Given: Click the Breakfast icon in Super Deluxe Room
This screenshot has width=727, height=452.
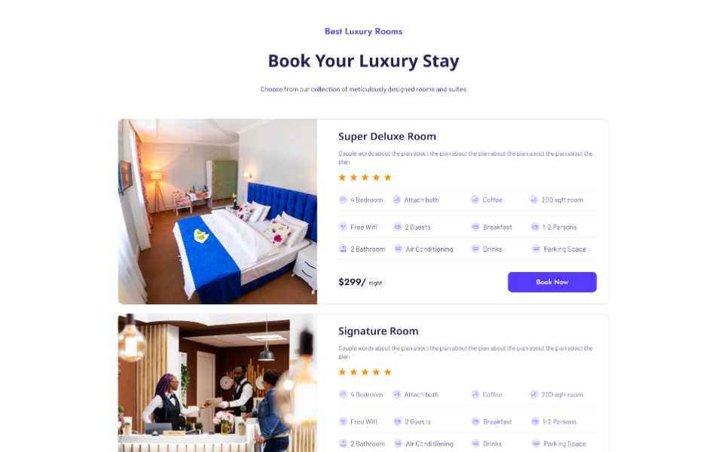Looking at the screenshot, I should point(475,227).
